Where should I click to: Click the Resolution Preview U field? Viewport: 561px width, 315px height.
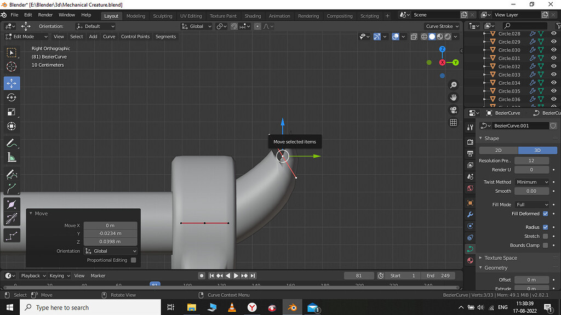[531, 161]
